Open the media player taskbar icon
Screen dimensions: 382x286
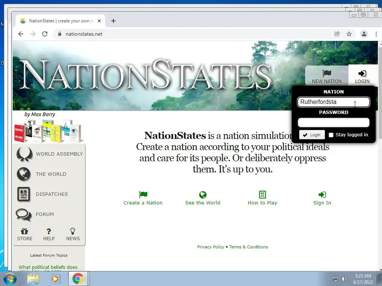(55, 279)
